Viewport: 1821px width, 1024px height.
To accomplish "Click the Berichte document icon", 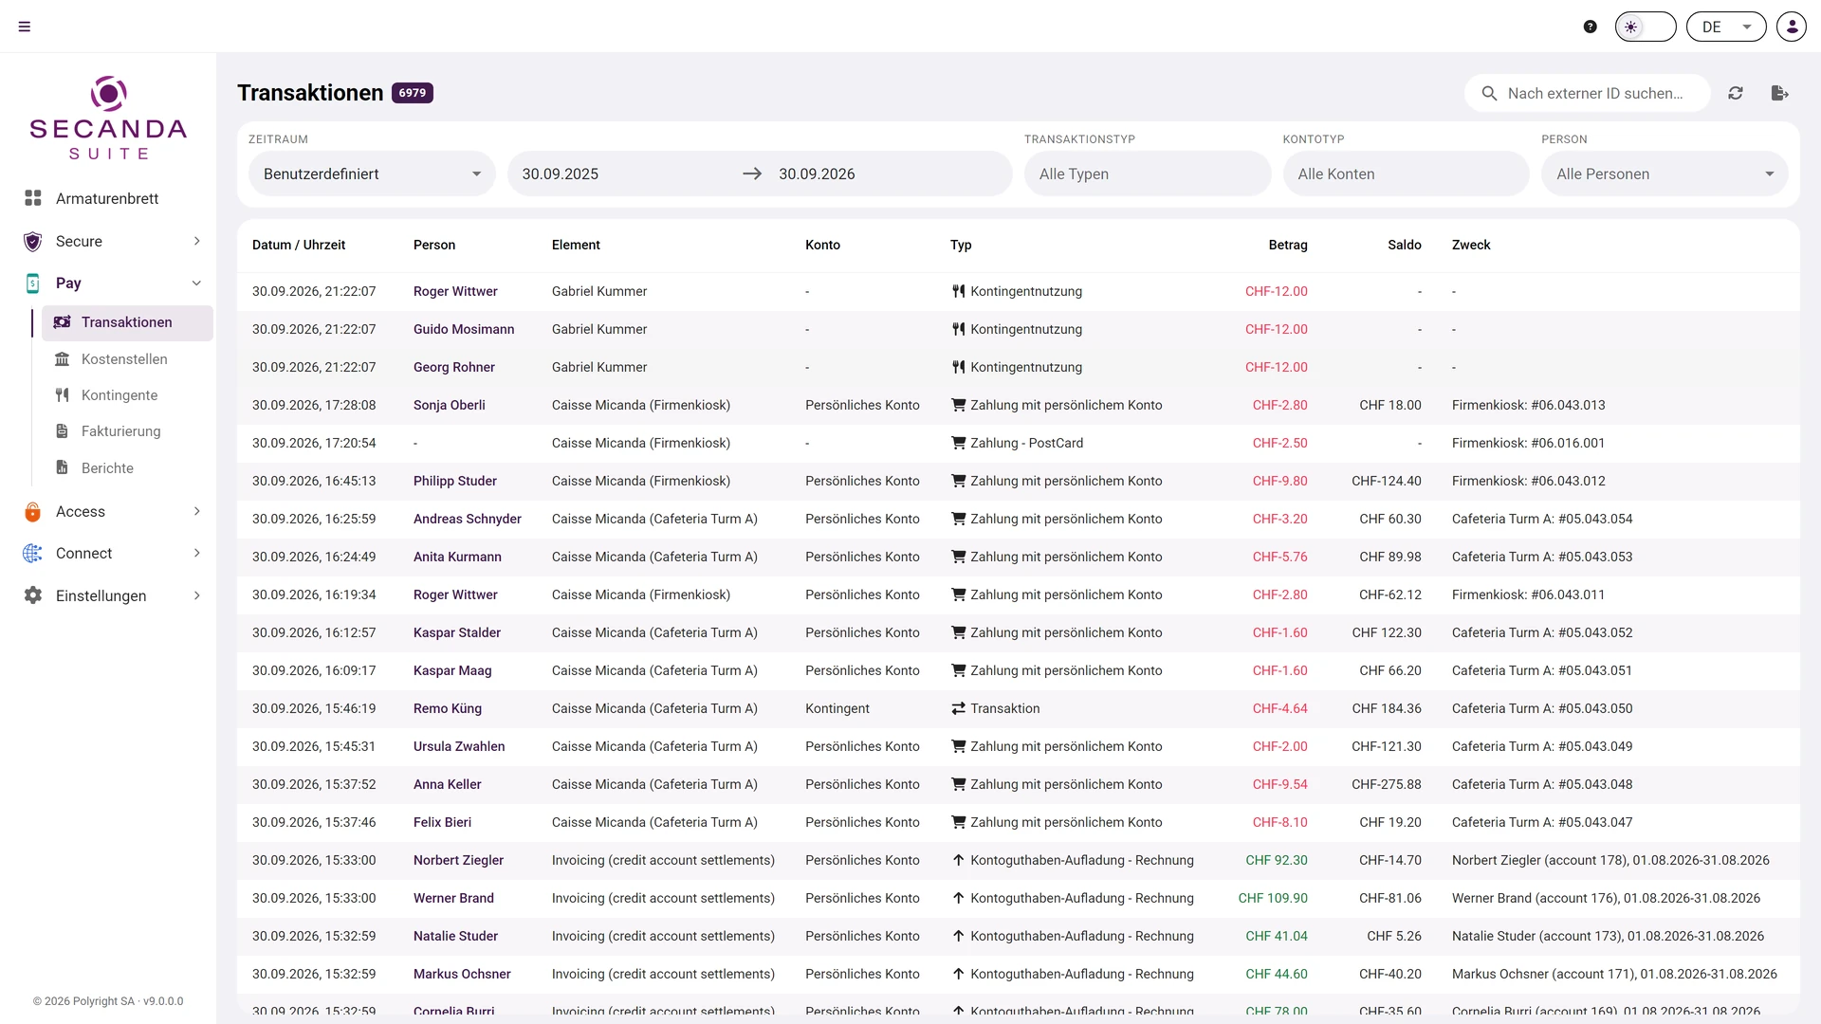I will coord(63,467).
